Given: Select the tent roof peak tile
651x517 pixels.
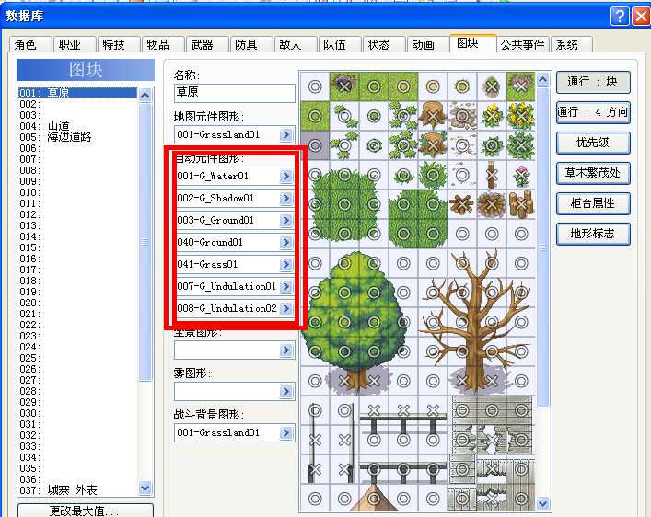Looking at the screenshot, I should point(374,498).
